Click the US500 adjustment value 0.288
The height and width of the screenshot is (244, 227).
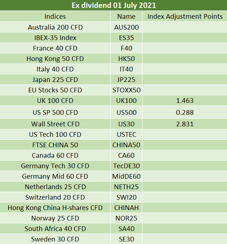point(185,112)
